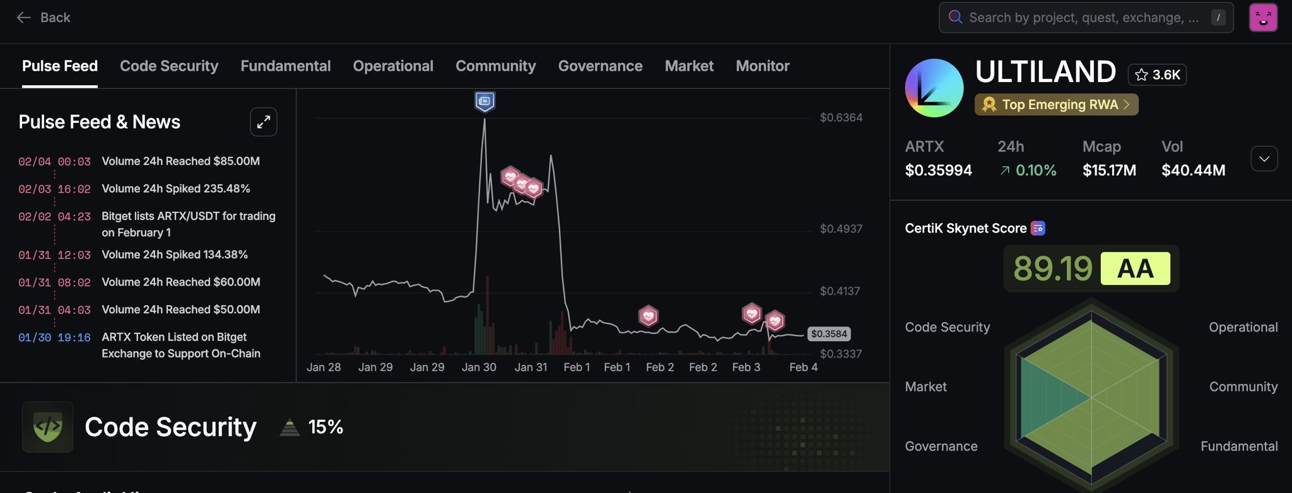Image resolution: width=1292 pixels, height=493 pixels.
Task: Open the 'Volume 24h Reached $50.00M' news item
Action: (x=181, y=310)
